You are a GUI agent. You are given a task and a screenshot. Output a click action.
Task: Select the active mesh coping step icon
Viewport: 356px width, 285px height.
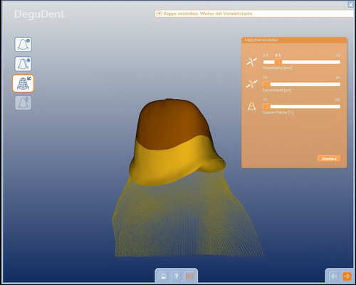pyautogui.click(x=23, y=83)
